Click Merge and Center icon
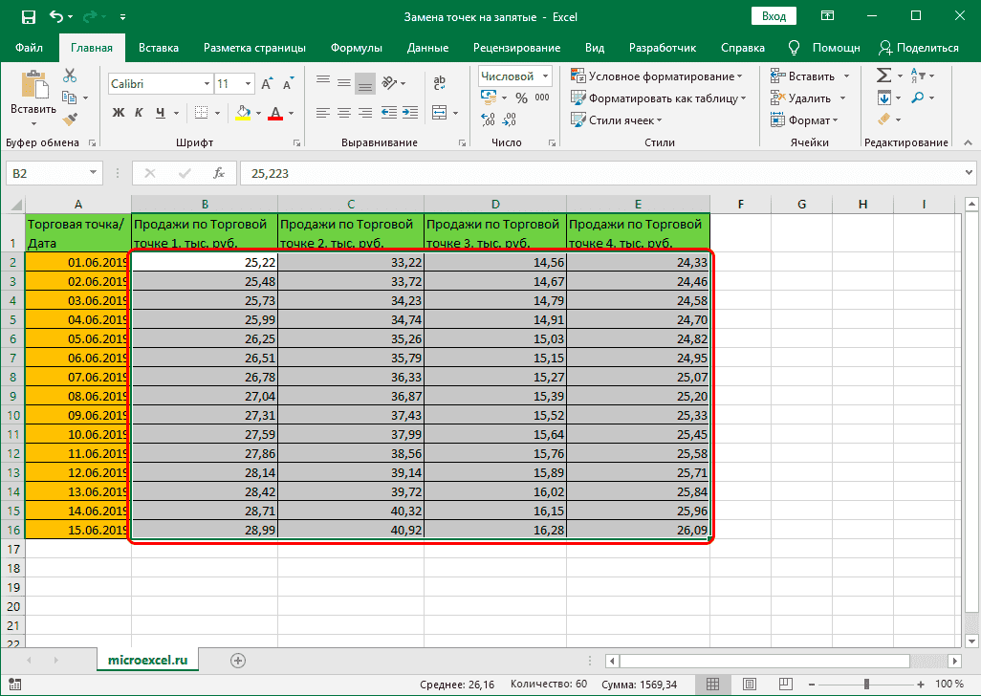Image resolution: width=981 pixels, height=696 pixels. click(439, 112)
